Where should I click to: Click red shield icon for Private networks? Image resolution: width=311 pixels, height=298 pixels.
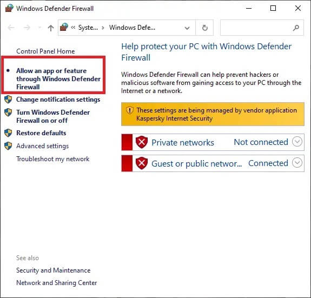(x=142, y=142)
